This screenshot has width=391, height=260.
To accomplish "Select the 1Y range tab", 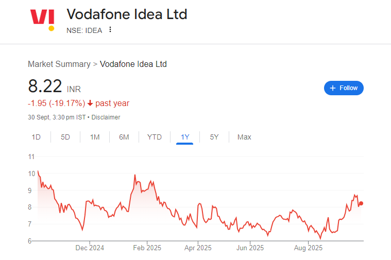I will (x=185, y=137).
